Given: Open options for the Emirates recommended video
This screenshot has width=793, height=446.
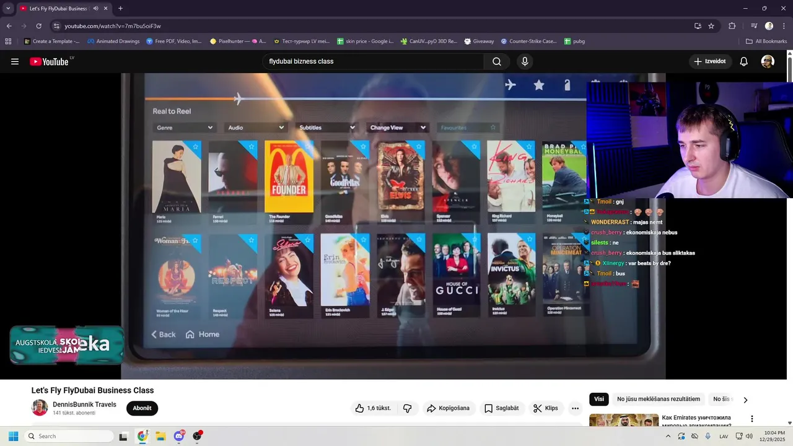Looking at the screenshot, I should [752, 419].
